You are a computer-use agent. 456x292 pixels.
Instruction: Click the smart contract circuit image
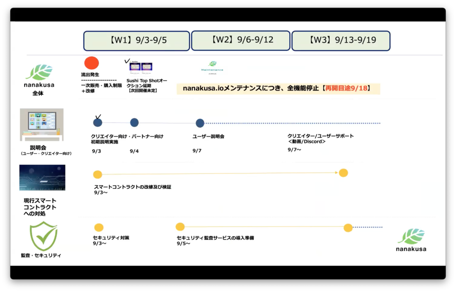click(x=42, y=177)
